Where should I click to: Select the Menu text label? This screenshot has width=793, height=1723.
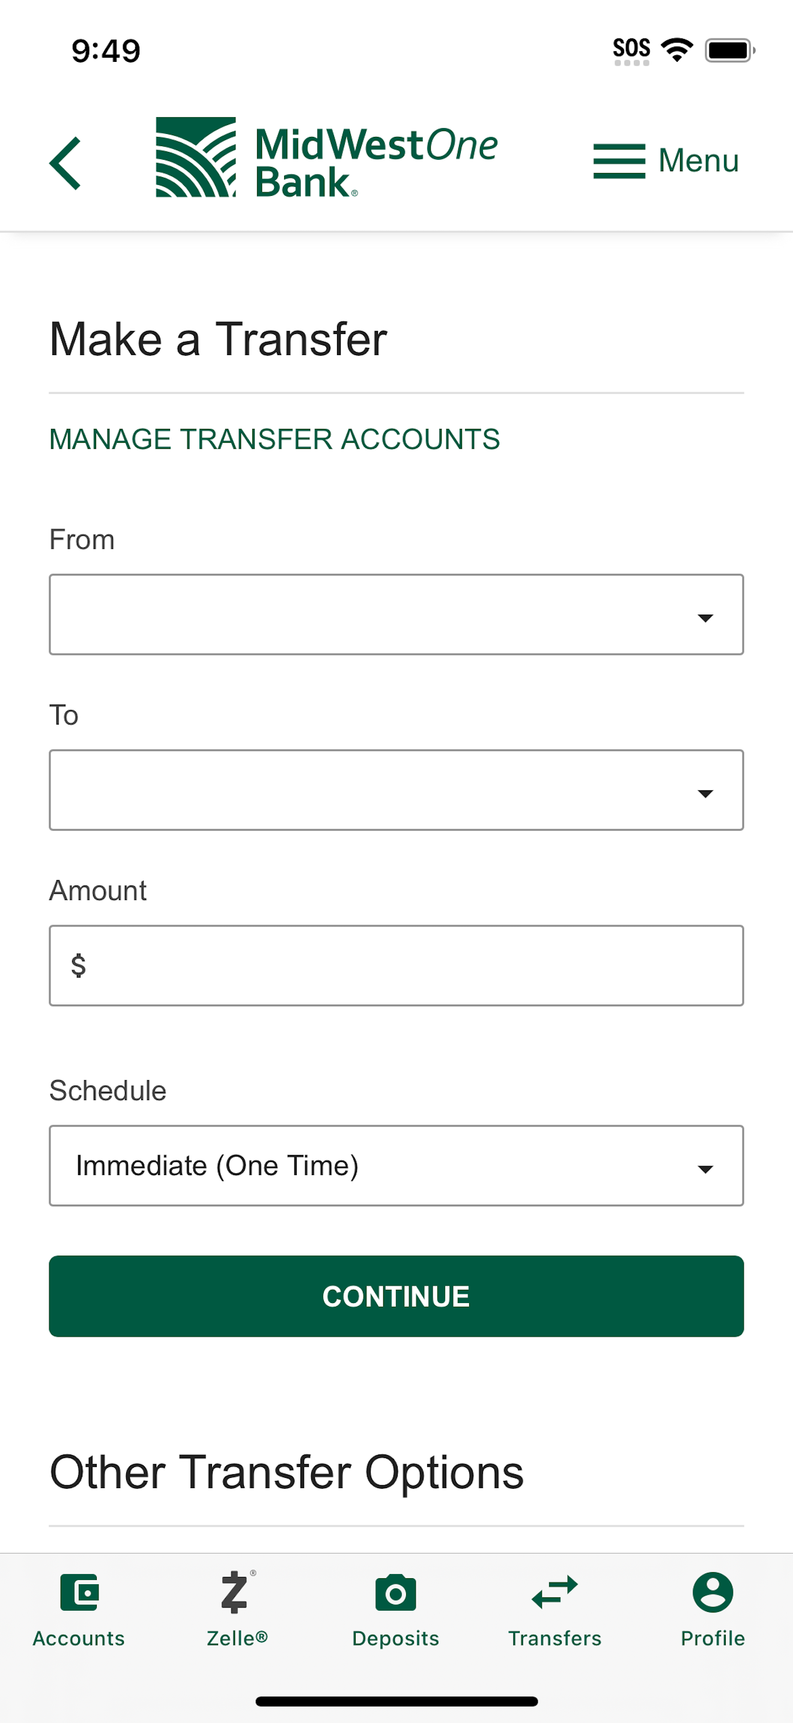(x=699, y=160)
